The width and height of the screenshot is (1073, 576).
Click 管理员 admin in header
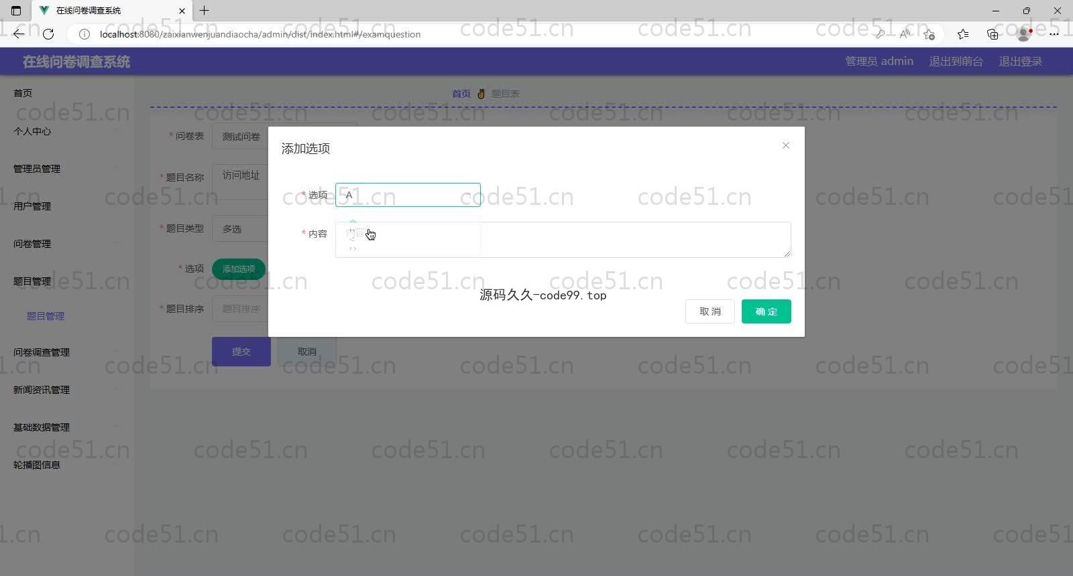[x=879, y=61]
